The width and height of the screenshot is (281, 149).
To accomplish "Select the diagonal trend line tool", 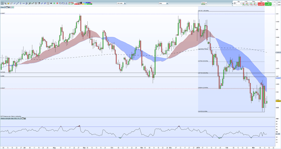I will 17,3.
